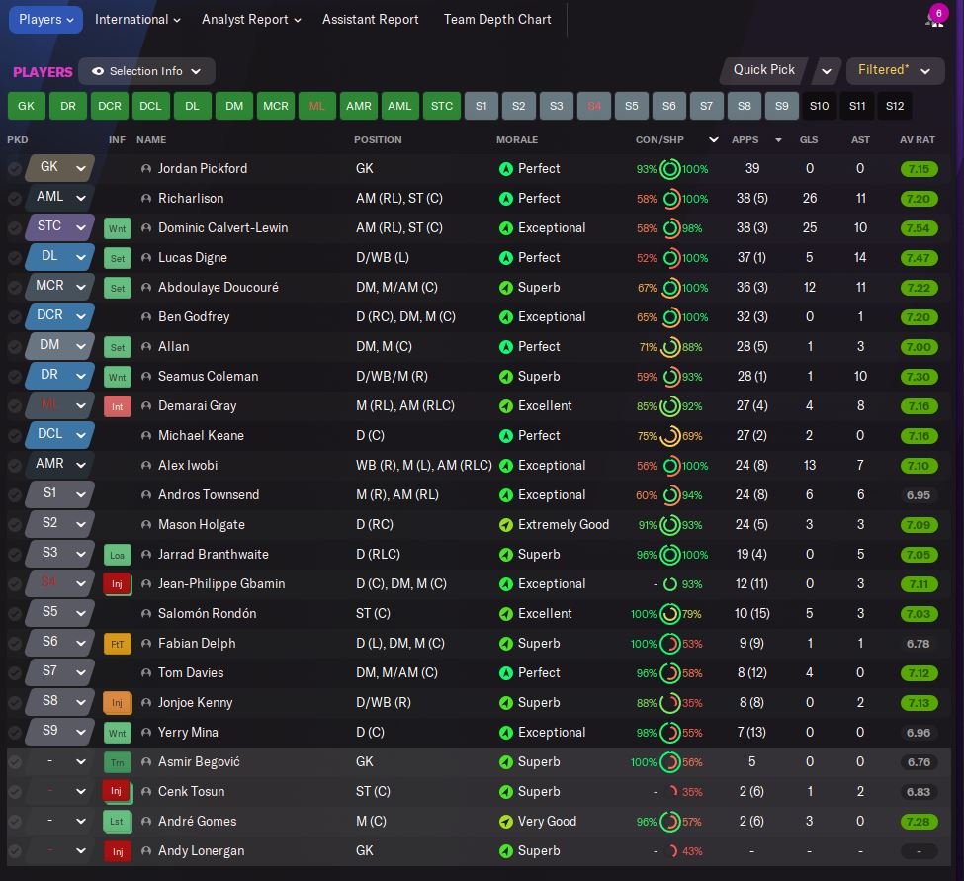Screen dimensions: 964x881
Task: Toggle selection checkmark for Asmir Begović
Action: click(x=15, y=761)
